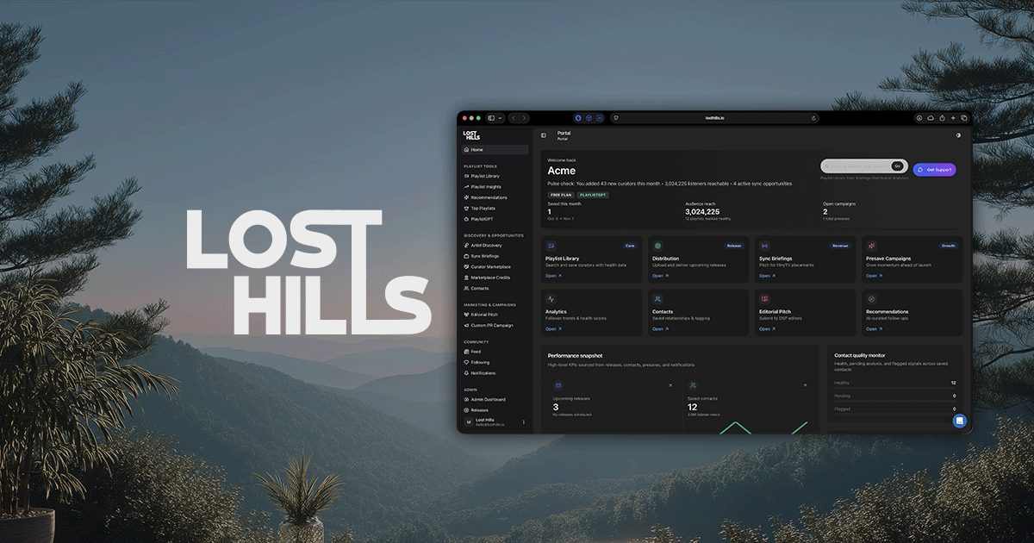The height and width of the screenshot is (543, 1034).
Task: Click the Editorial Pitch card icon
Action: [x=764, y=299]
